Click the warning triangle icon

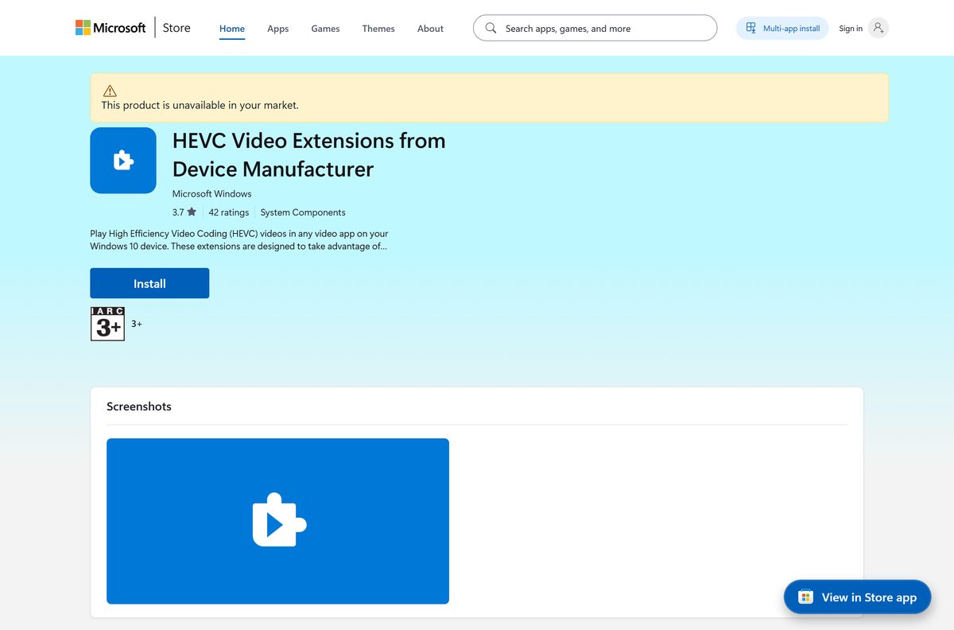110,91
